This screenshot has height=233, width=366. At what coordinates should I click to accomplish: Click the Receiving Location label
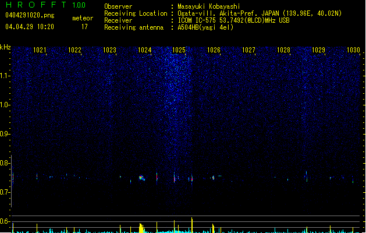[x=136, y=13]
